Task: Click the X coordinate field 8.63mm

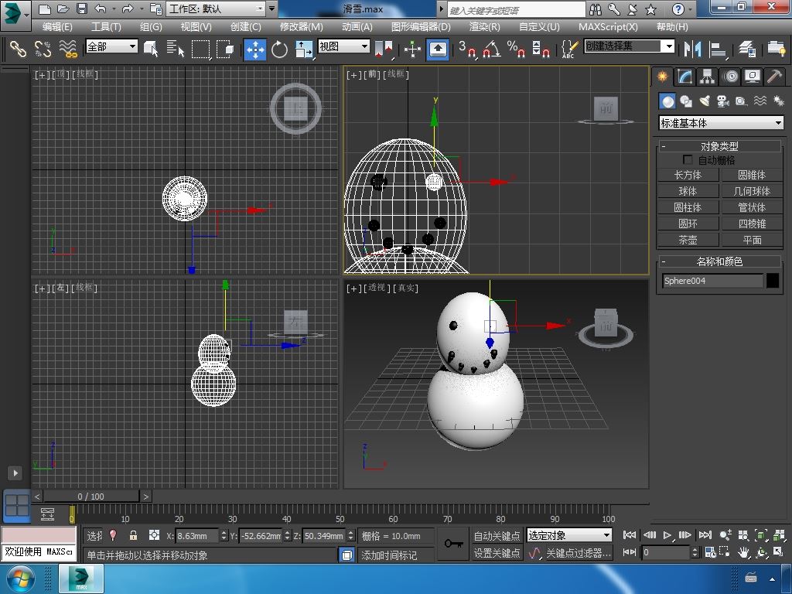Action: click(x=197, y=535)
